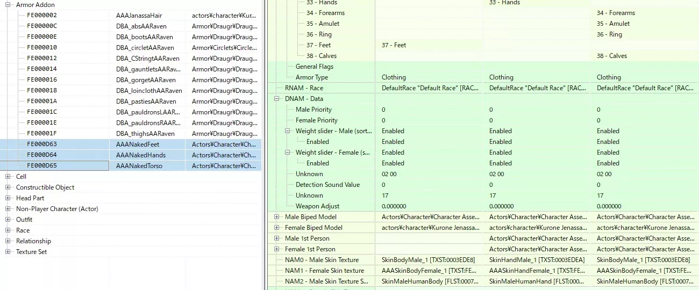Expand the Texture Set node
Screen dimensions: 699x290
pos(8,251)
